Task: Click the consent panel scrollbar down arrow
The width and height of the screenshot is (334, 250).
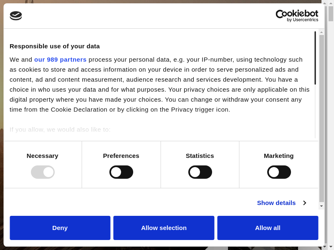Action: tap(321, 206)
